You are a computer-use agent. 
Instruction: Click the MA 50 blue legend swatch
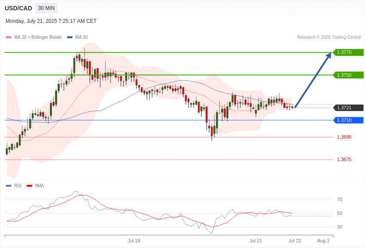pyautogui.click(x=70, y=37)
